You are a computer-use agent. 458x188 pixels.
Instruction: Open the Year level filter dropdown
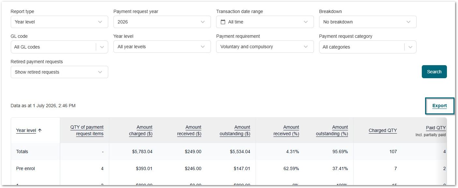pyautogui.click(x=162, y=47)
